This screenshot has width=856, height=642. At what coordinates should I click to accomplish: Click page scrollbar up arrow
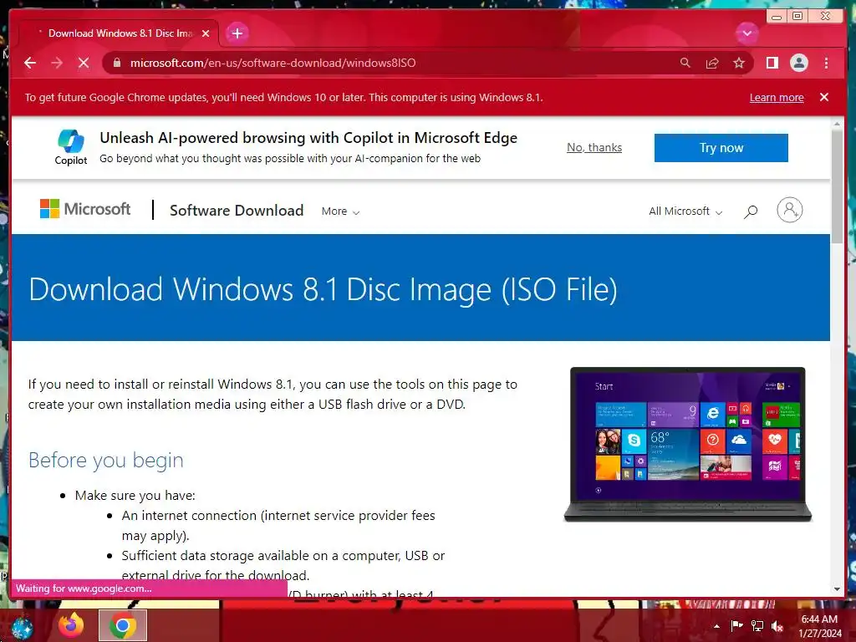(837, 125)
